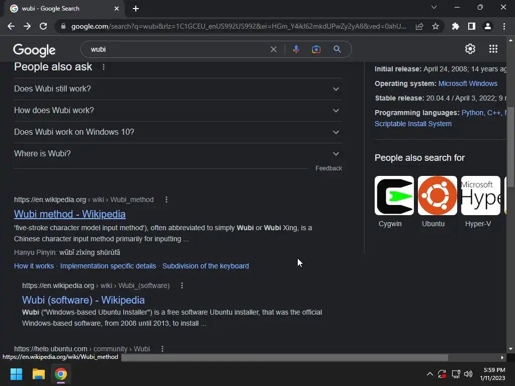Click into the Google search box
Screen dimensions: 515x386
point(178,49)
